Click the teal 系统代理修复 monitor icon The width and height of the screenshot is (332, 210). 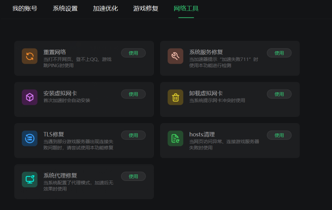point(30,180)
